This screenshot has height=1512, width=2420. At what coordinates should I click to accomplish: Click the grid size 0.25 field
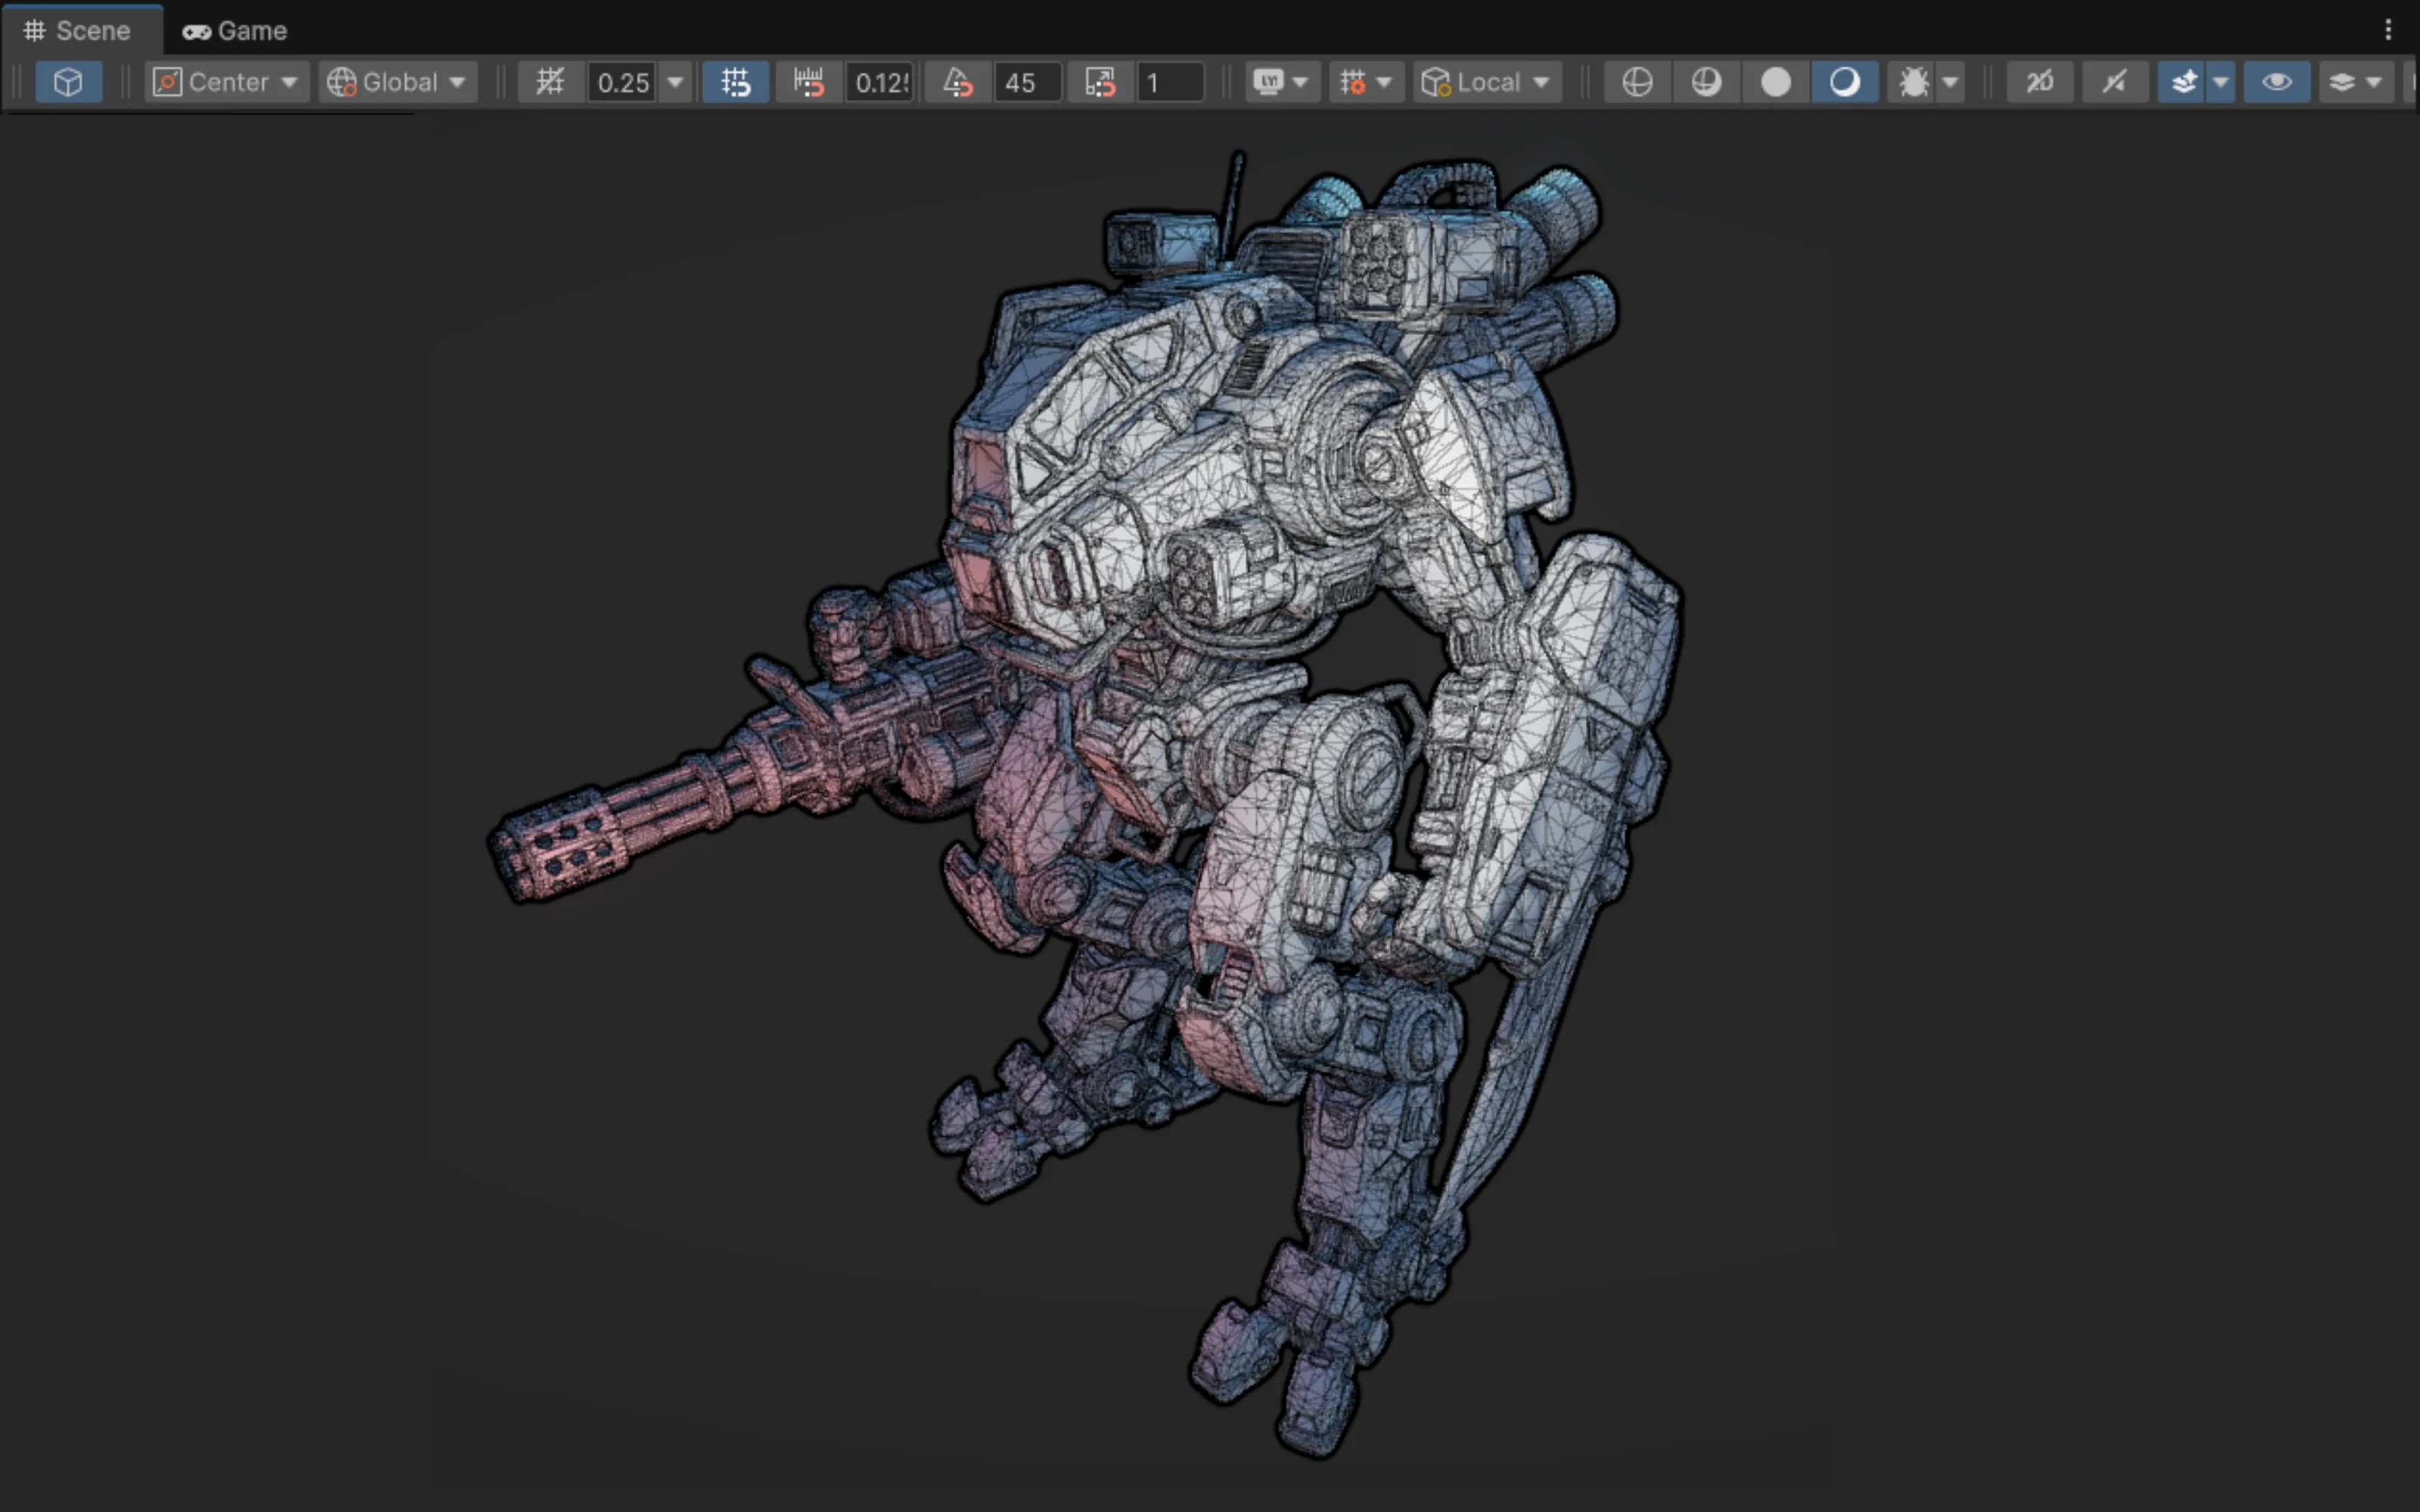(x=623, y=82)
